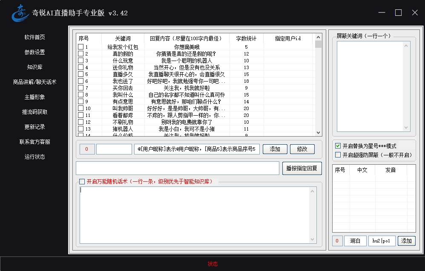The width and height of the screenshot is (425, 271).
Task: Sort by 字数统计 column header
Action: tap(246, 38)
